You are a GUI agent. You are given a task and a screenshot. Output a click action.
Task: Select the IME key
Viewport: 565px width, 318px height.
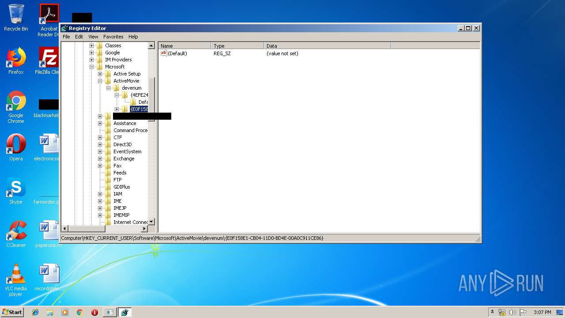click(x=117, y=201)
